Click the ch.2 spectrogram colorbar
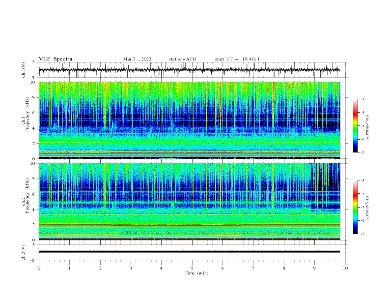 tap(355, 207)
